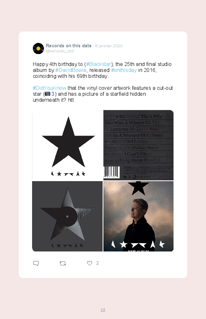Click the Records on this date name
Viewport: 206px width, 319px height.
[x=69, y=46]
